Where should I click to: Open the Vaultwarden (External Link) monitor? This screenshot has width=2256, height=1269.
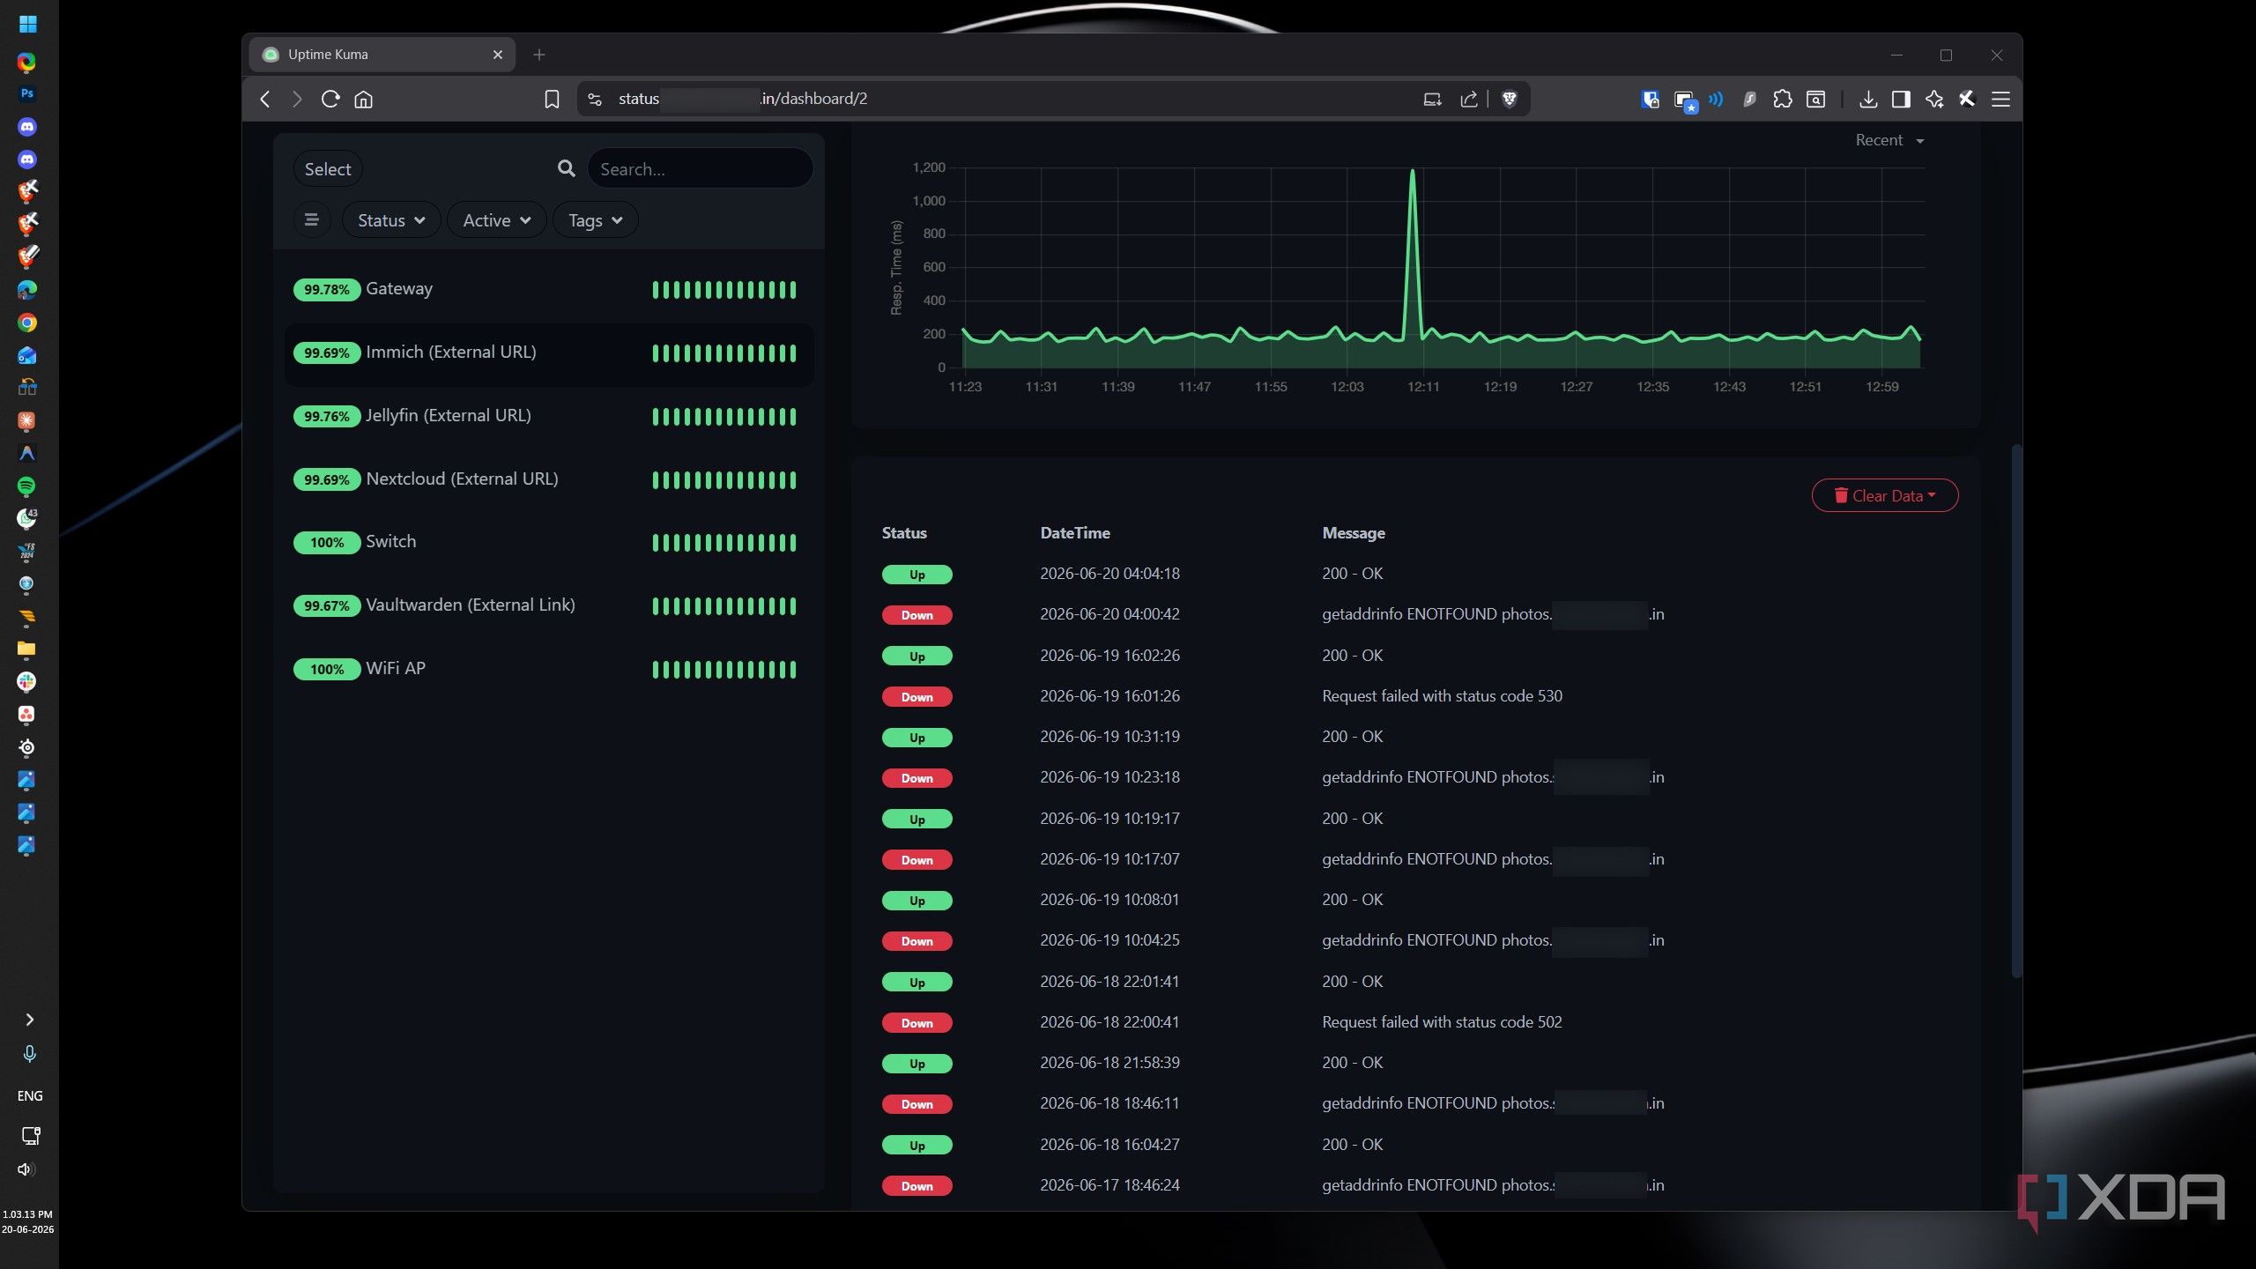click(x=548, y=605)
